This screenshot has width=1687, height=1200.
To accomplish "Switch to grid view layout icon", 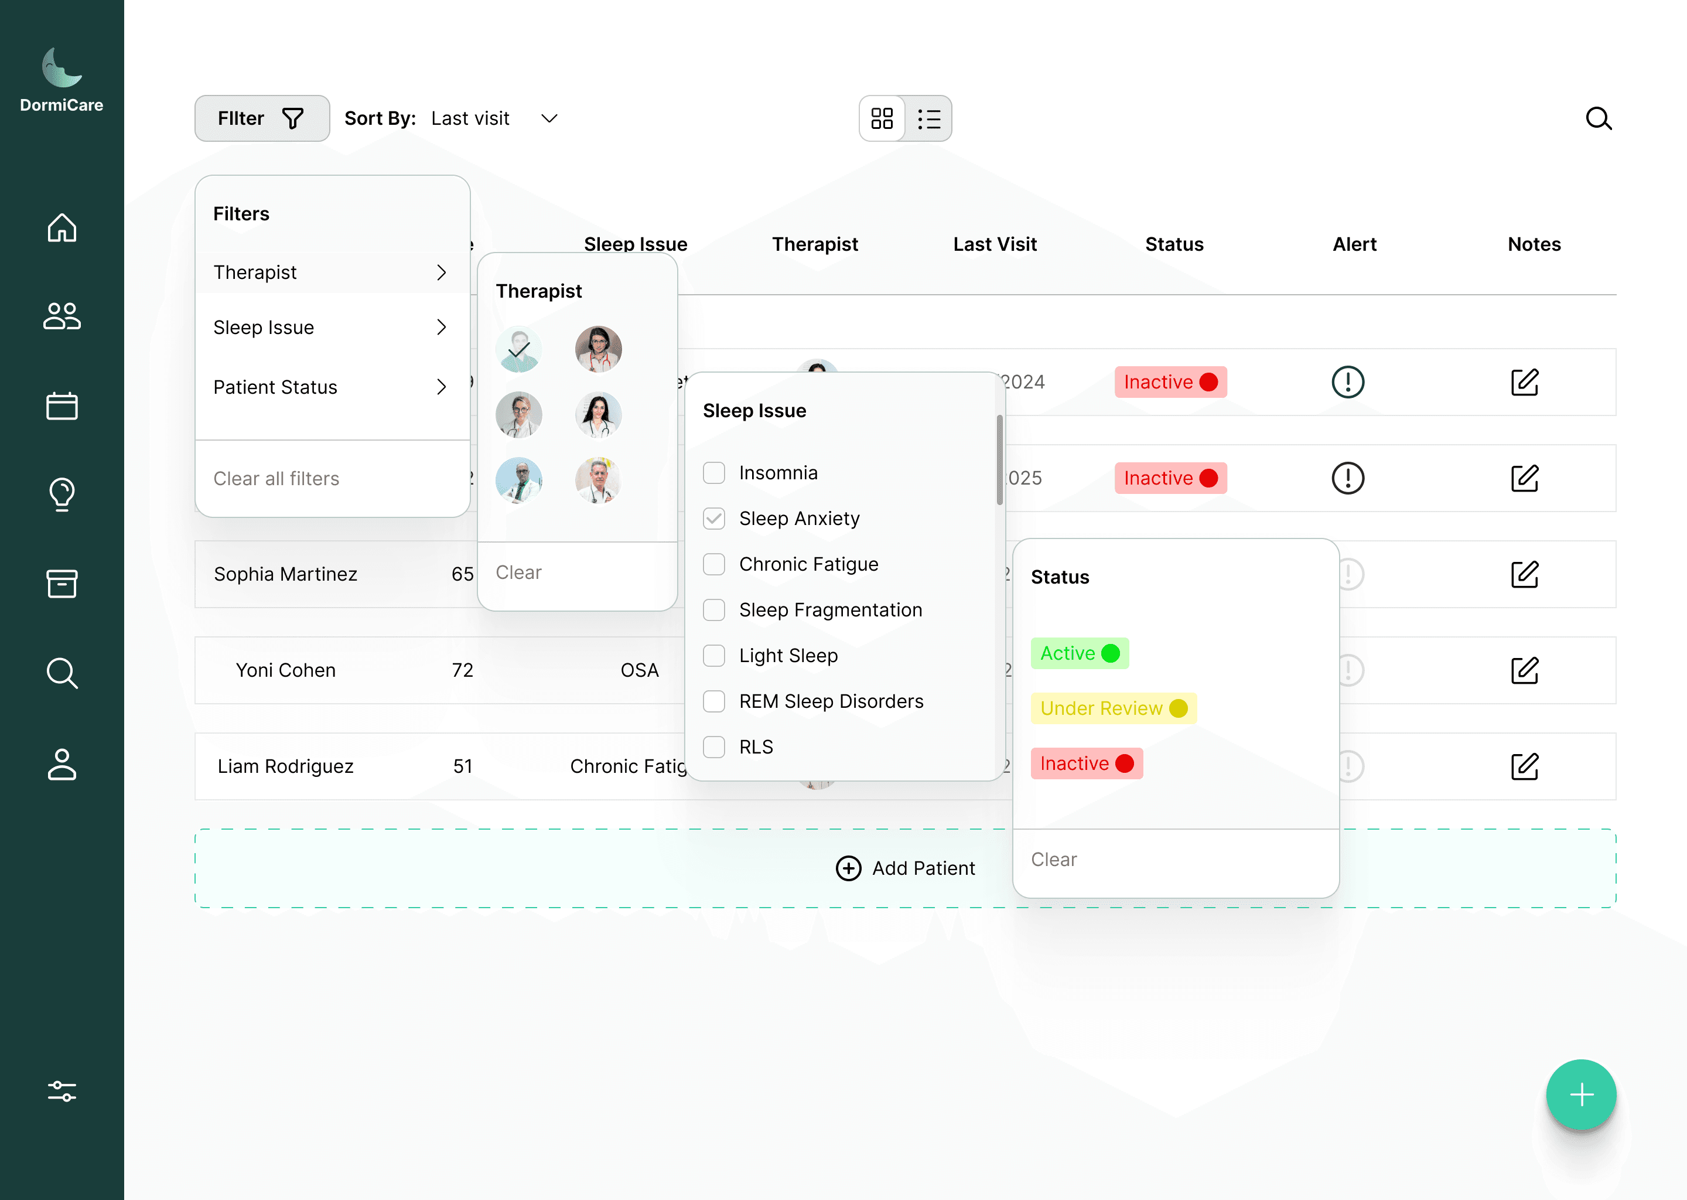I will (882, 118).
